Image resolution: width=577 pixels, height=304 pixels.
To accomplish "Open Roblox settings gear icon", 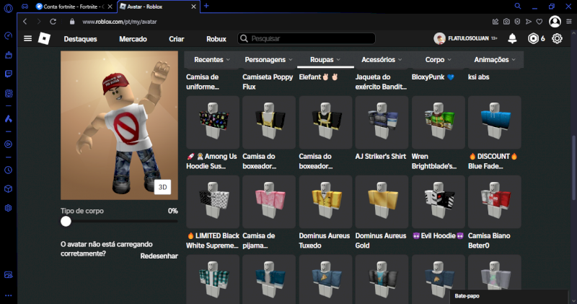I will [x=557, y=38].
